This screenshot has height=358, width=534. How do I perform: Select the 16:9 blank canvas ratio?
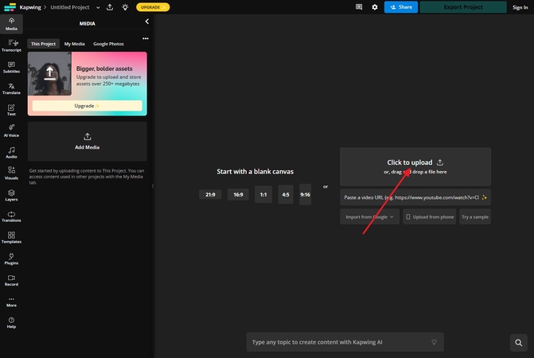pyautogui.click(x=239, y=195)
